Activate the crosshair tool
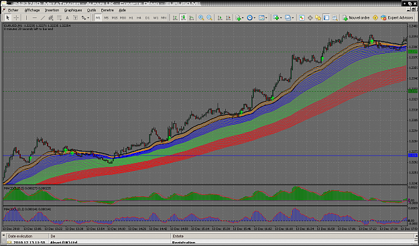This screenshot has height=246, width=419. (16, 18)
